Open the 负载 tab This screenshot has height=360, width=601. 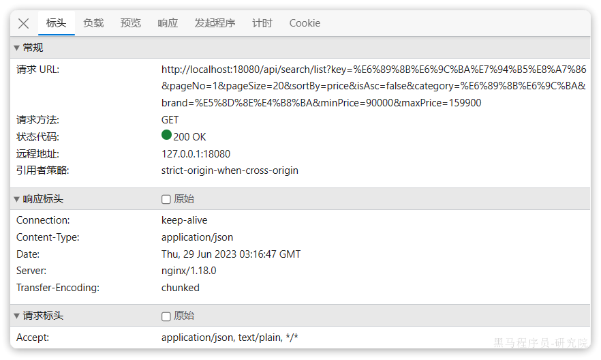tap(93, 23)
